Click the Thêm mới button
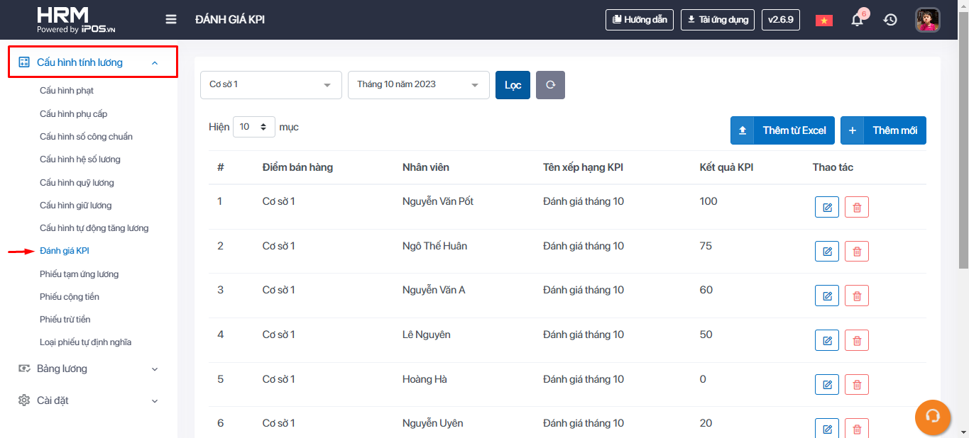969x438 pixels. point(883,130)
